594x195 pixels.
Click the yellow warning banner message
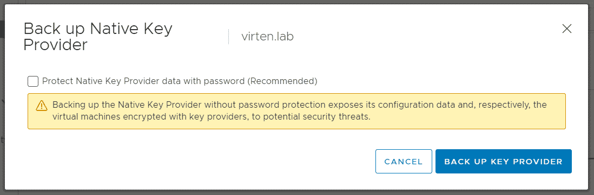click(296, 112)
